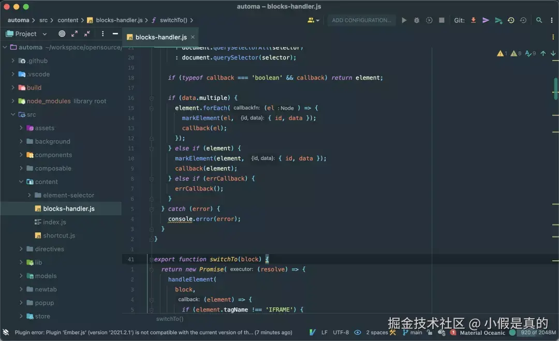Stop the running process with square icon
The image size is (559, 341).
pyautogui.click(x=442, y=20)
